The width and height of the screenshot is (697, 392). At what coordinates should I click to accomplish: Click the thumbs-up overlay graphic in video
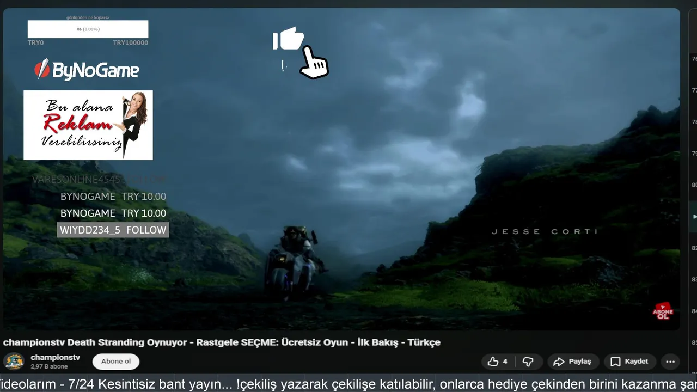[x=289, y=39]
